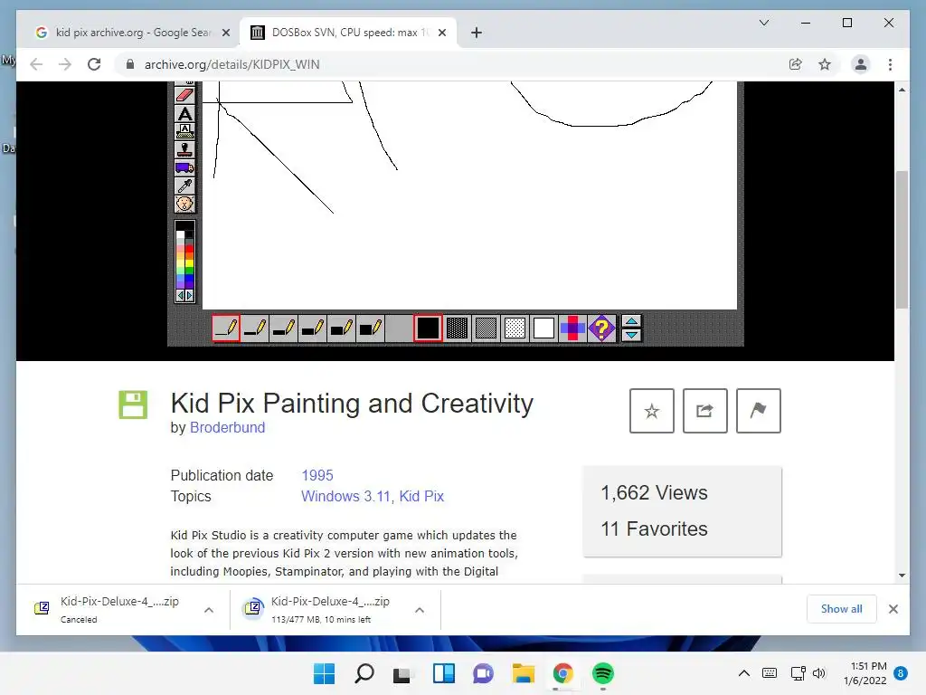The width and height of the screenshot is (926, 695).
Task: Click the page vertical scrollbar thumb
Action: click(902, 239)
